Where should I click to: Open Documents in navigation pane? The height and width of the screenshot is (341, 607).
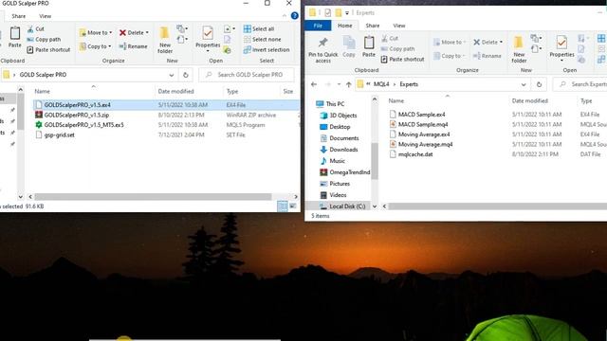[340, 138]
